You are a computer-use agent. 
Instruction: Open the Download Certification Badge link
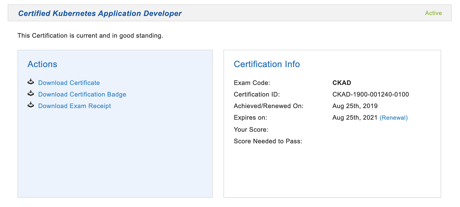pyautogui.click(x=82, y=94)
